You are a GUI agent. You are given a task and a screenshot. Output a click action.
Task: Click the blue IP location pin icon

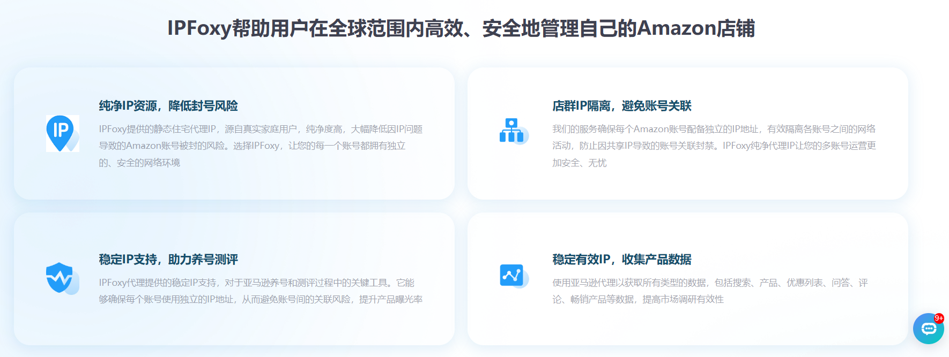click(62, 133)
